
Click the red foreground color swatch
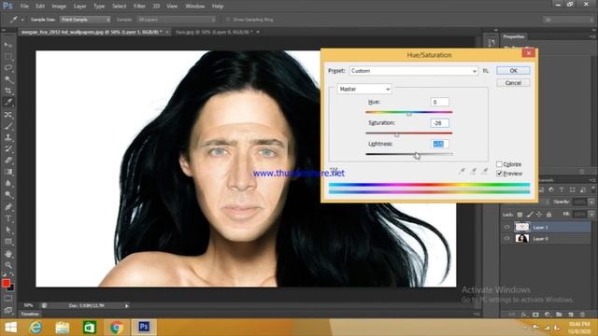[x=6, y=283]
